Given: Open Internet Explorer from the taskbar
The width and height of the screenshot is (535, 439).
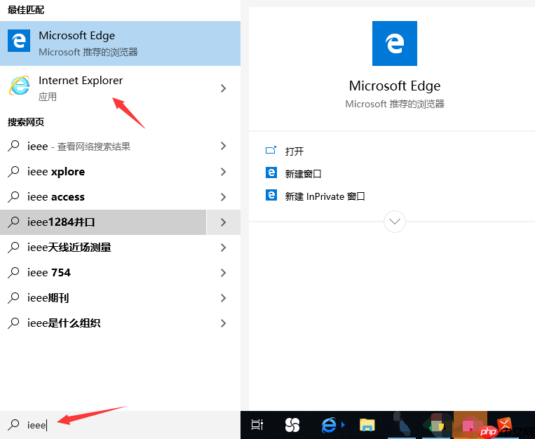Looking at the screenshot, I should coord(329,424).
